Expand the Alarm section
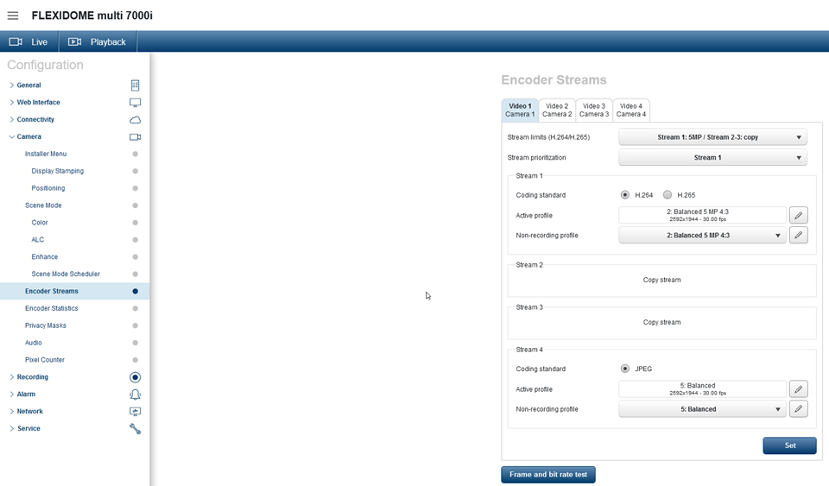The width and height of the screenshot is (829, 486). point(11,394)
